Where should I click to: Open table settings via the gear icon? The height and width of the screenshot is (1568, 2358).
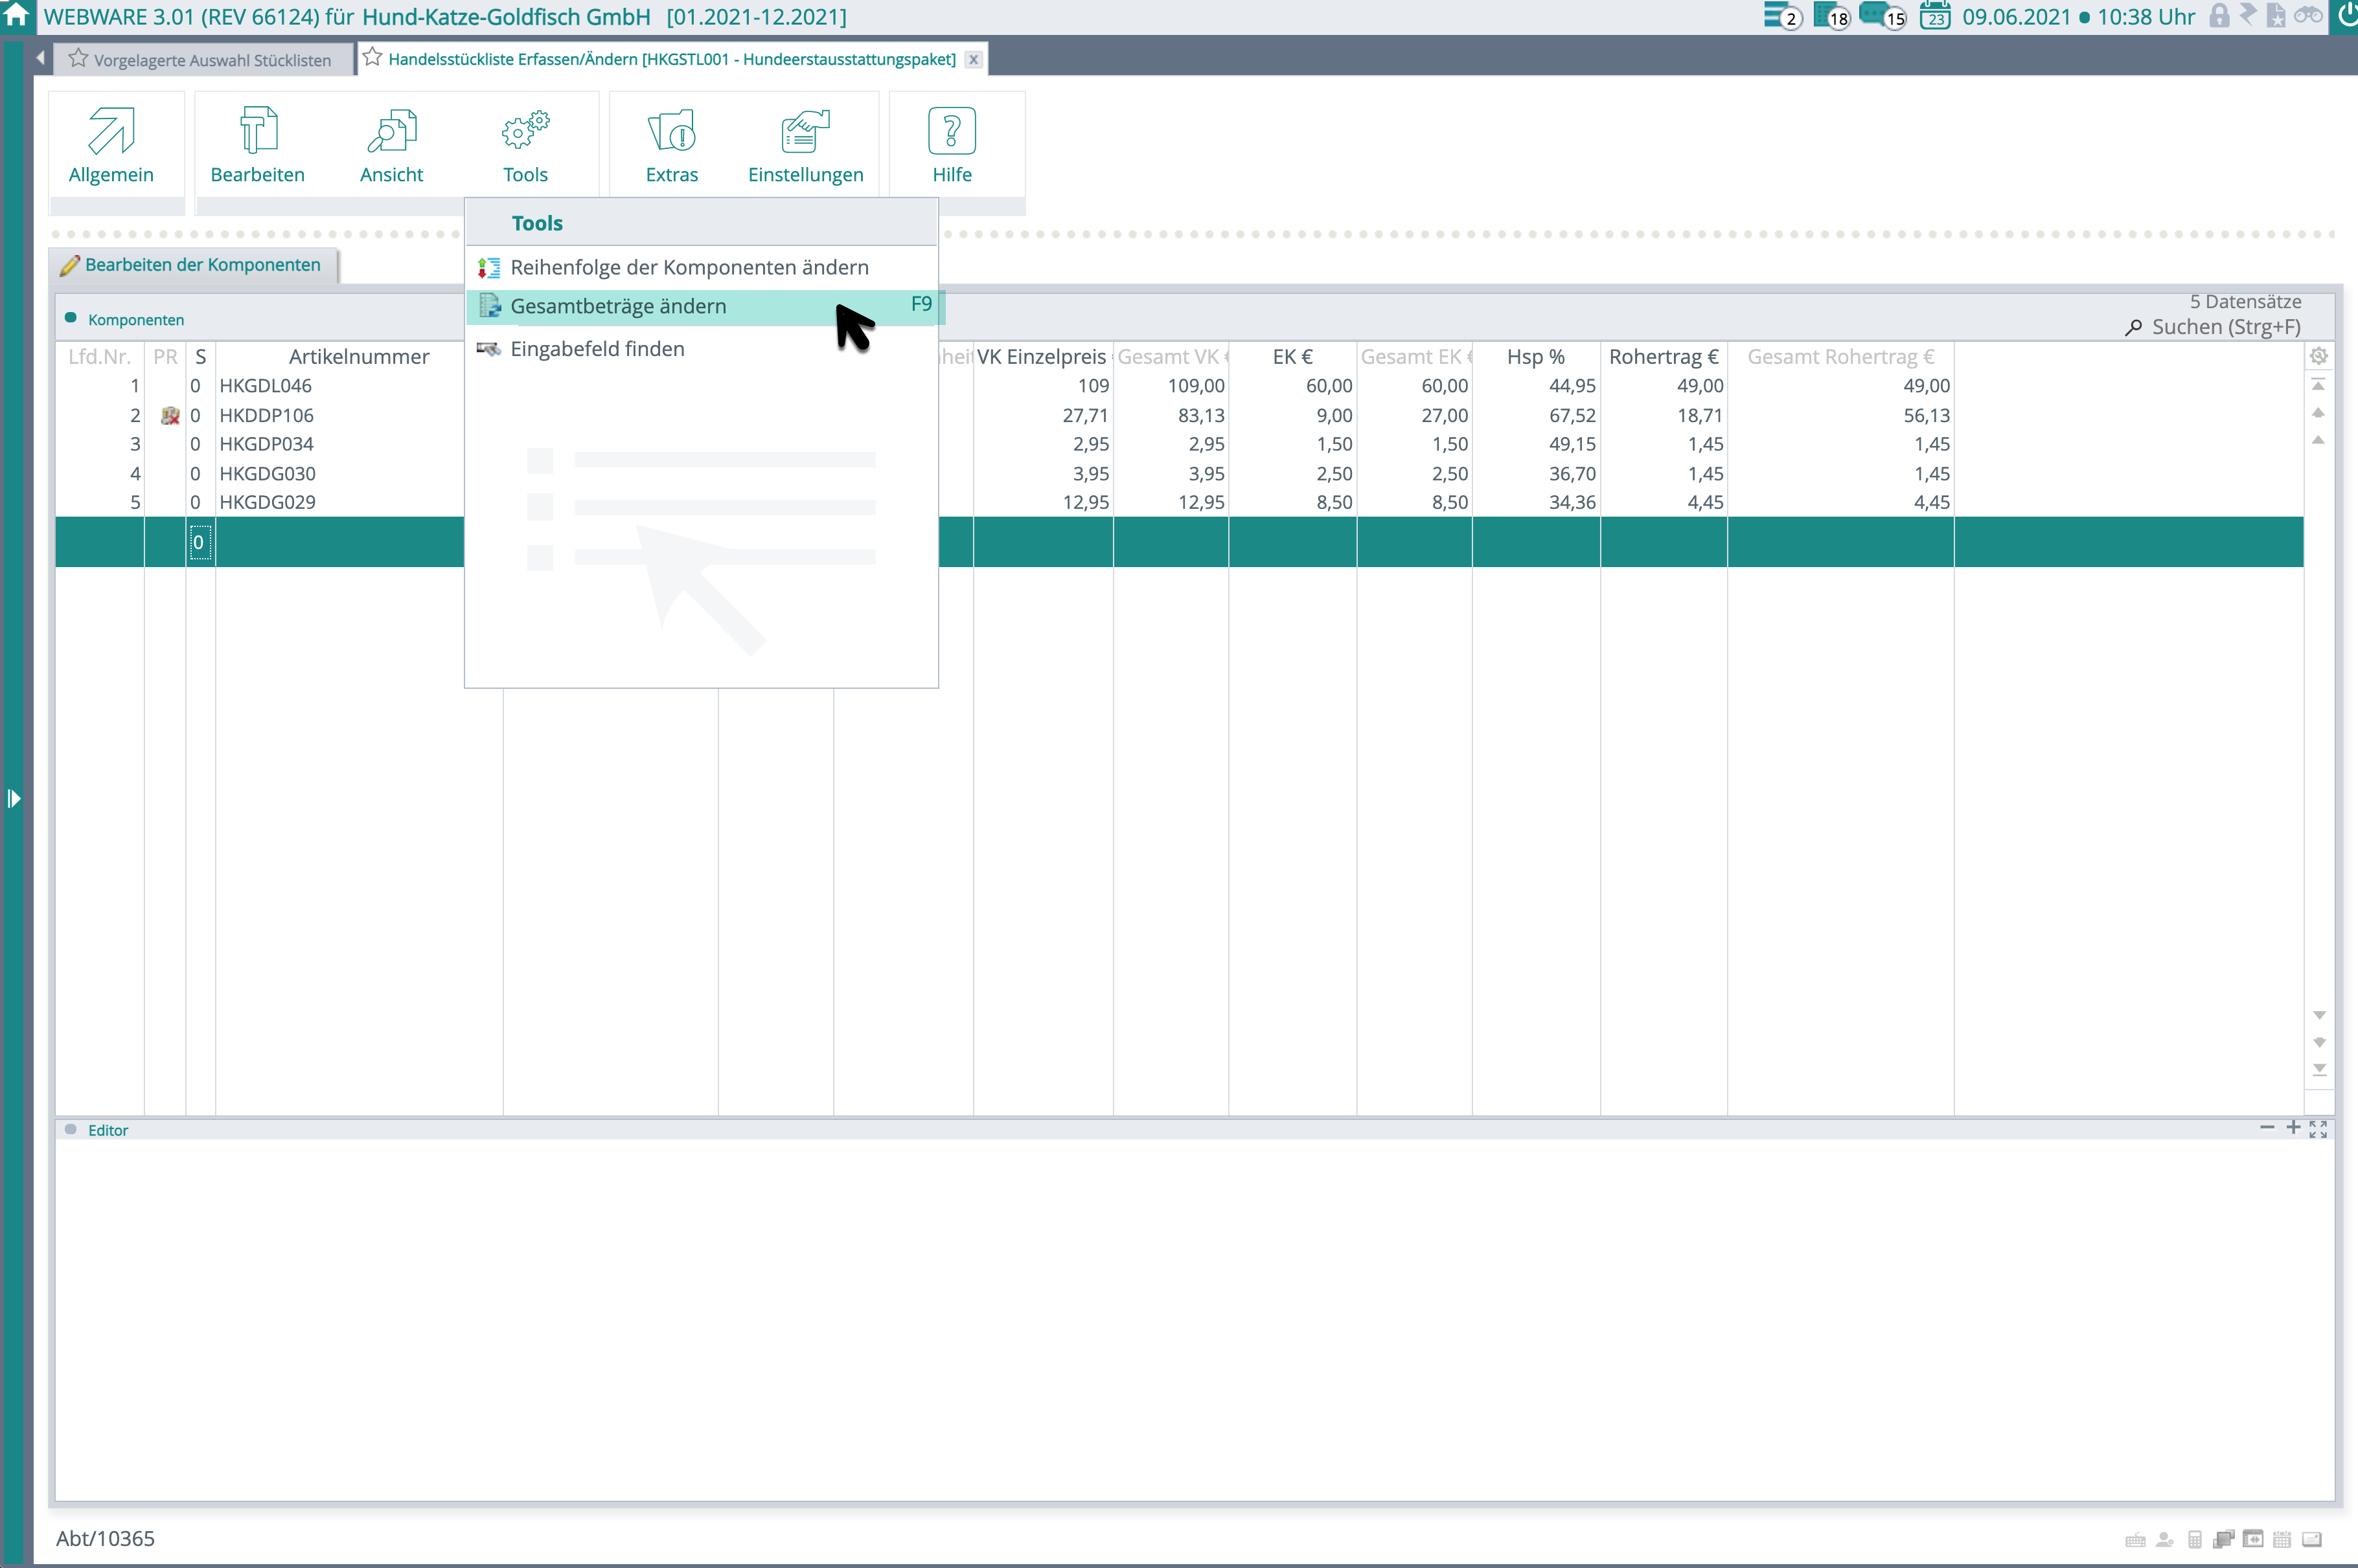pos(2319,355)
